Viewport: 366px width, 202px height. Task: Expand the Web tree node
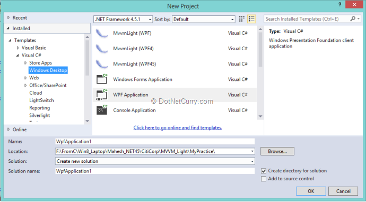coord(25,78)
